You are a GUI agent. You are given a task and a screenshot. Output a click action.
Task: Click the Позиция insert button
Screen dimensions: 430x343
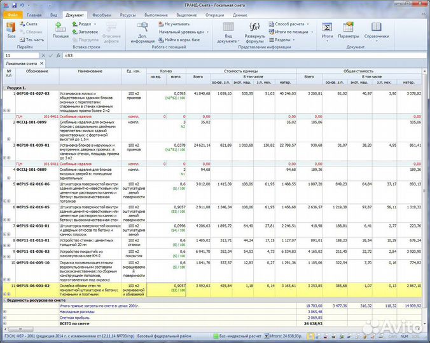coord(60,29)
